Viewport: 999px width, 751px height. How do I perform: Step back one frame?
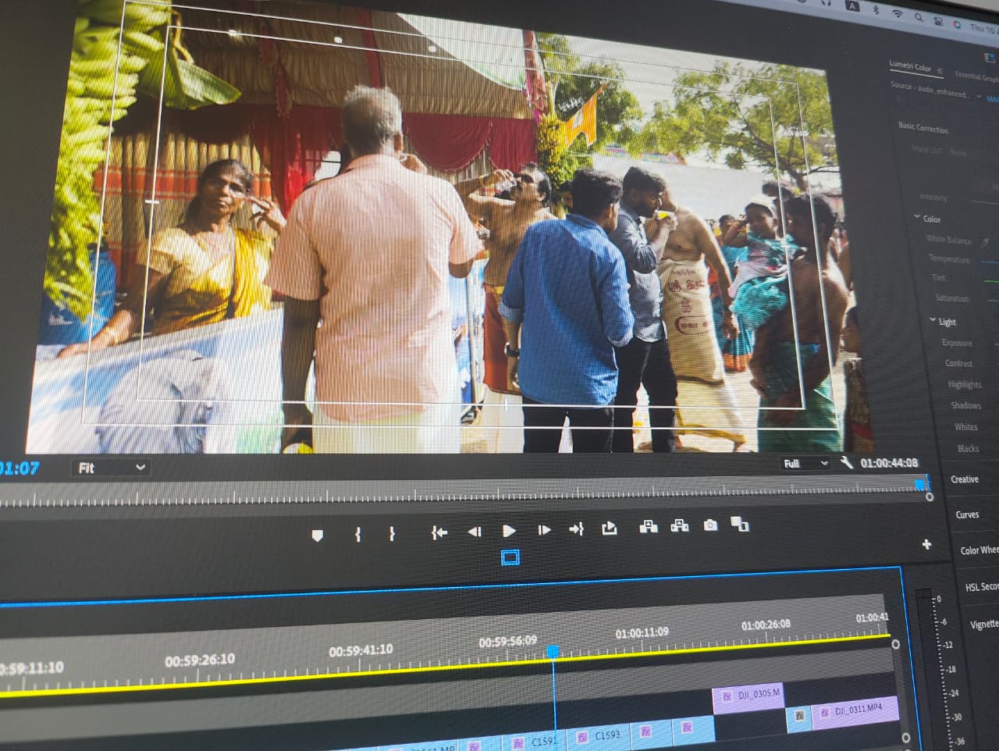tap(474, 532)
